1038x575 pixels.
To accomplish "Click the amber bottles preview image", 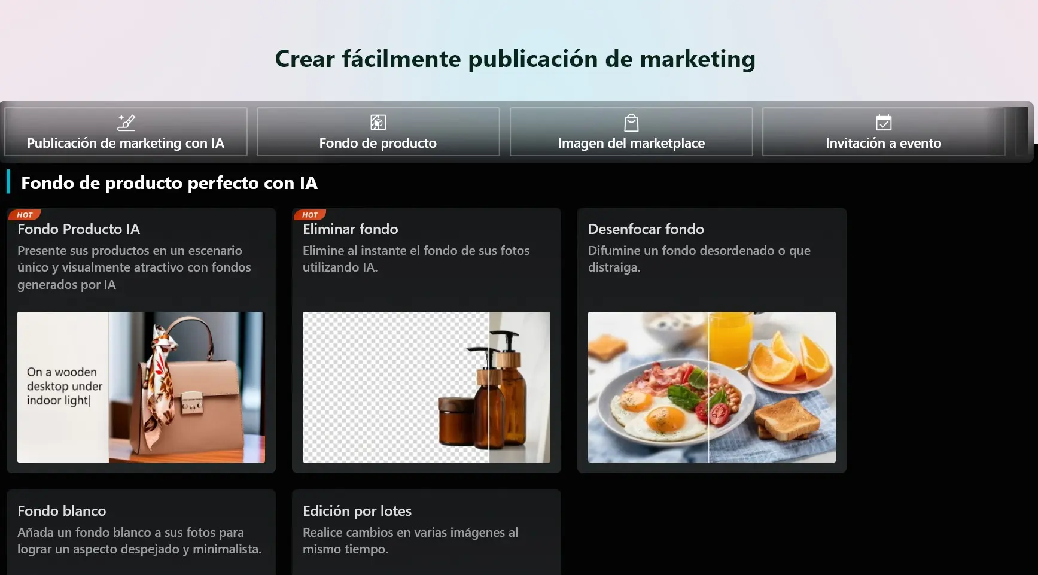I will [x=427, y=387].
